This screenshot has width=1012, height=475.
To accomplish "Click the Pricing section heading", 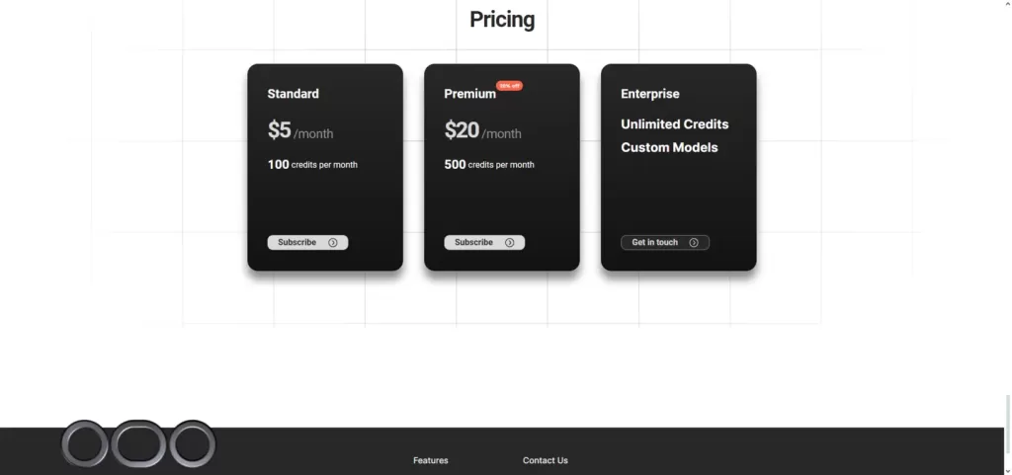I will coord(502,20).
